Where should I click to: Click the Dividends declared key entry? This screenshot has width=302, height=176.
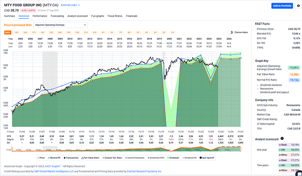[271, 85]
